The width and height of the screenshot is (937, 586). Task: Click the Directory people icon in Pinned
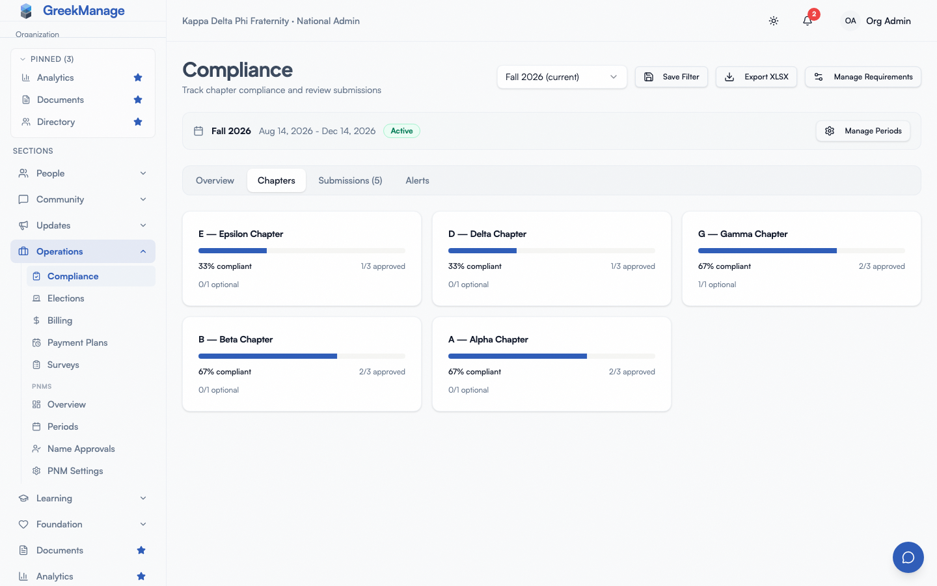(x=26, y=122)
